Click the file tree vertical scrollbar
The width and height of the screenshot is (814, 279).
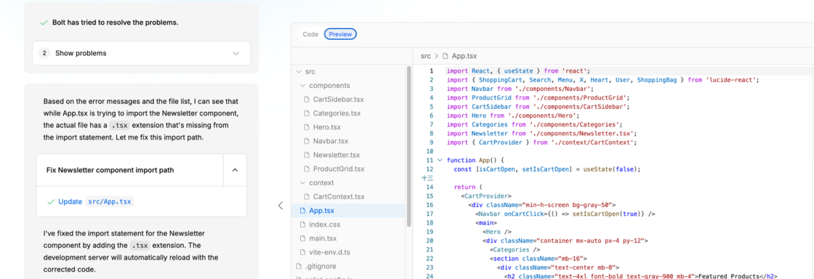[409, 145]
